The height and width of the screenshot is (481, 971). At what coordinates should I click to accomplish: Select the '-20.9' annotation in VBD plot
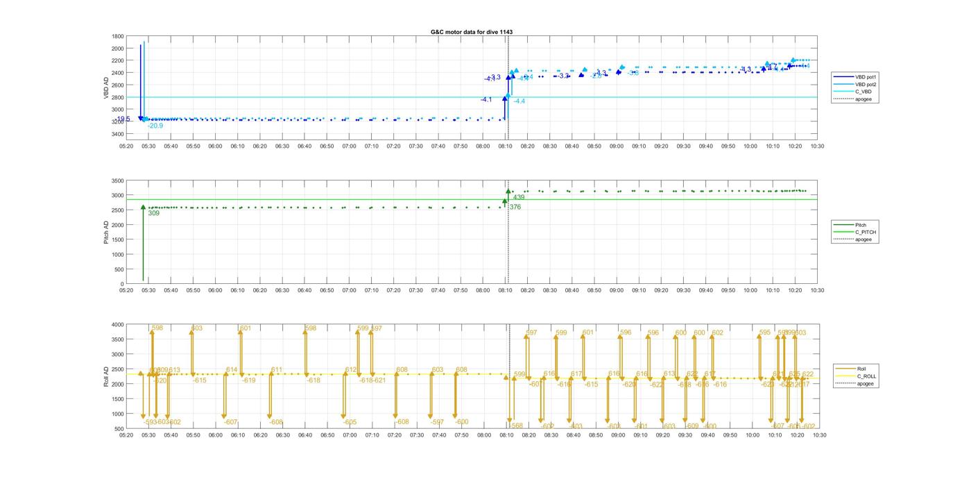coord(155,126)
